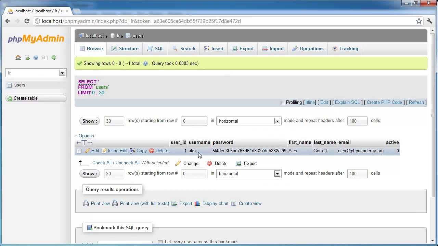
Task: Click Copy icon for alex row
Action: 132,151
